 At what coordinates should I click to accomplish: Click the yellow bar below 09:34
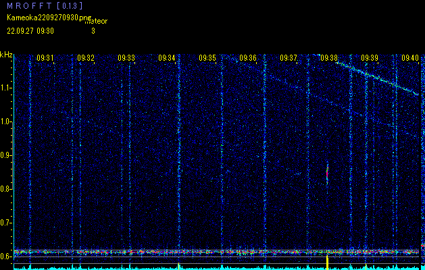[x=178, y=266]
